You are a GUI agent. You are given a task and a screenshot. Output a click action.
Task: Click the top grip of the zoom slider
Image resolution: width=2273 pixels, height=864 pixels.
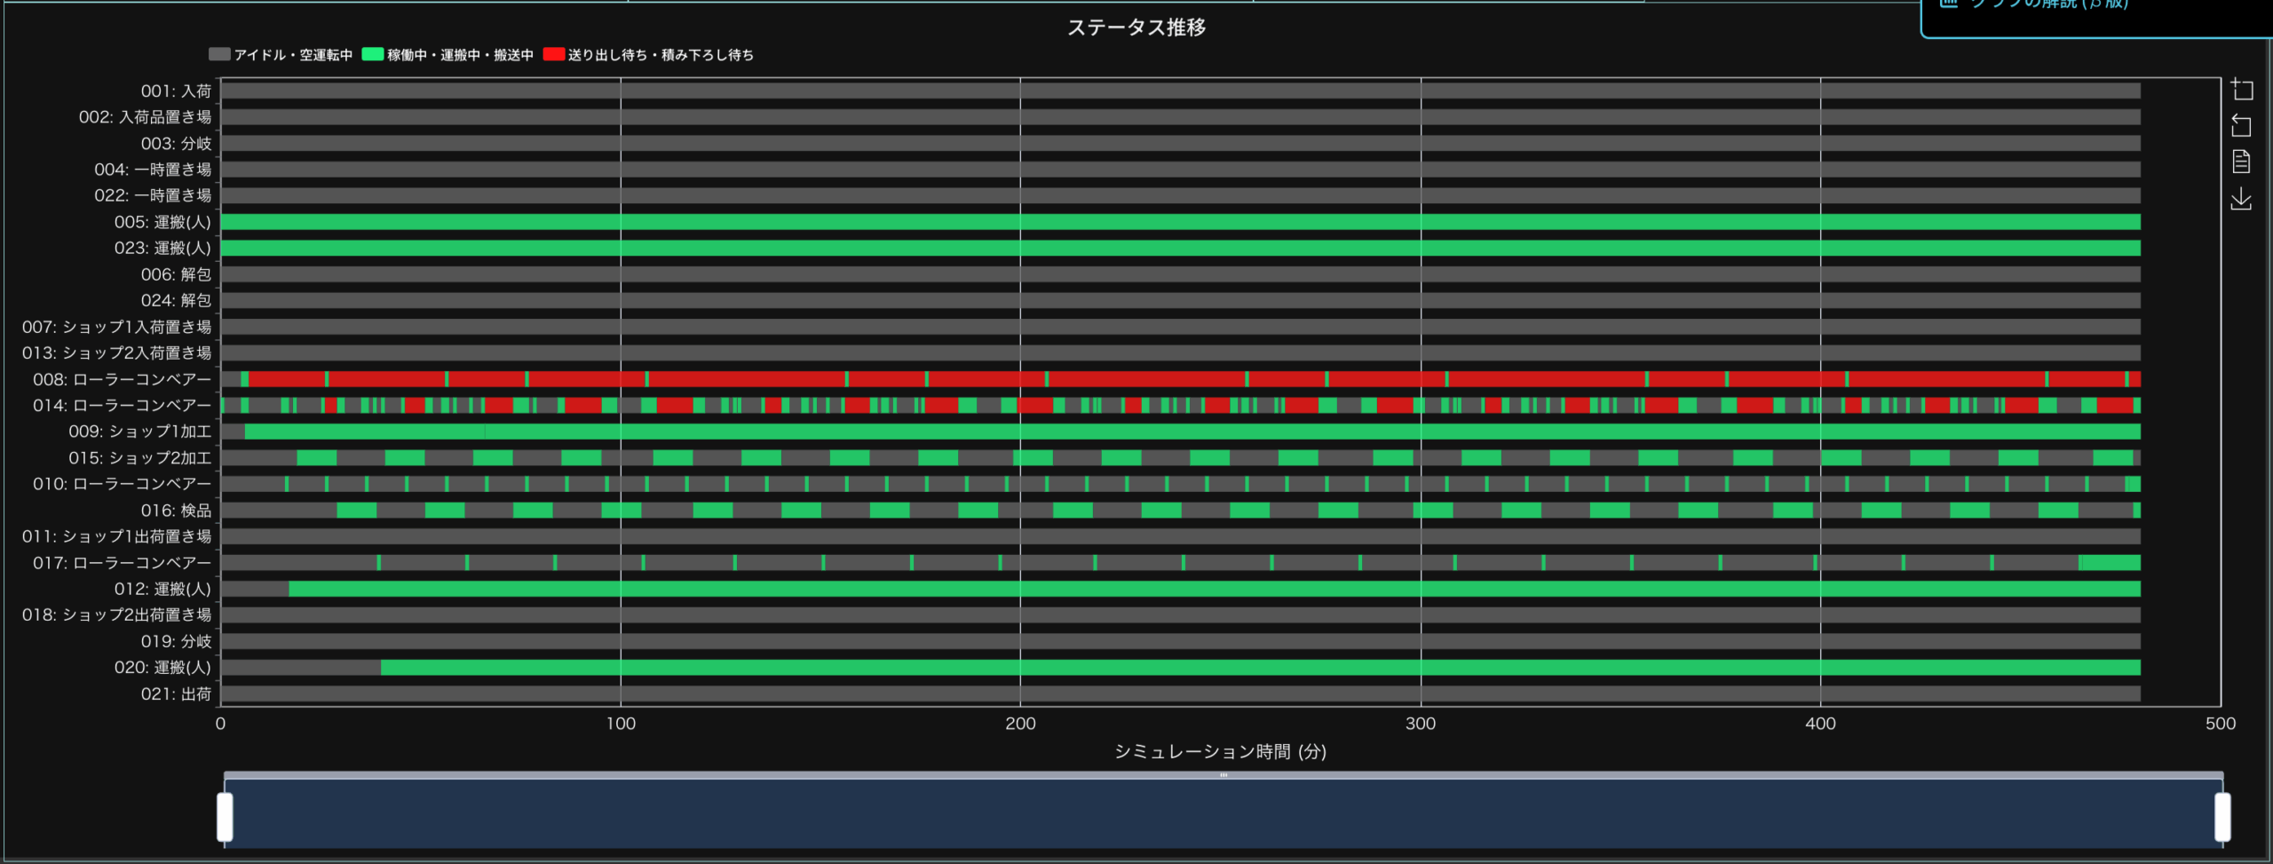[1224, 775]
